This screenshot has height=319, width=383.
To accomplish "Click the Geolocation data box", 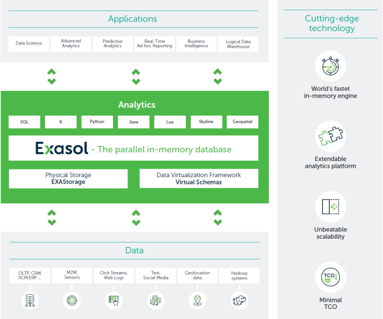I will (198, 276).
